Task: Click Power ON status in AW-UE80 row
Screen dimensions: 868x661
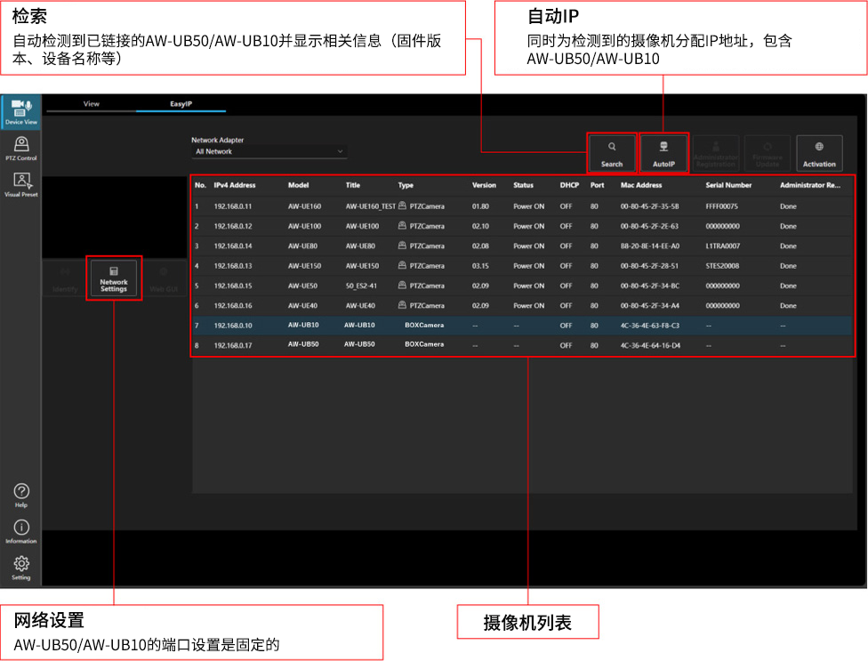Action: pos(528,246)
